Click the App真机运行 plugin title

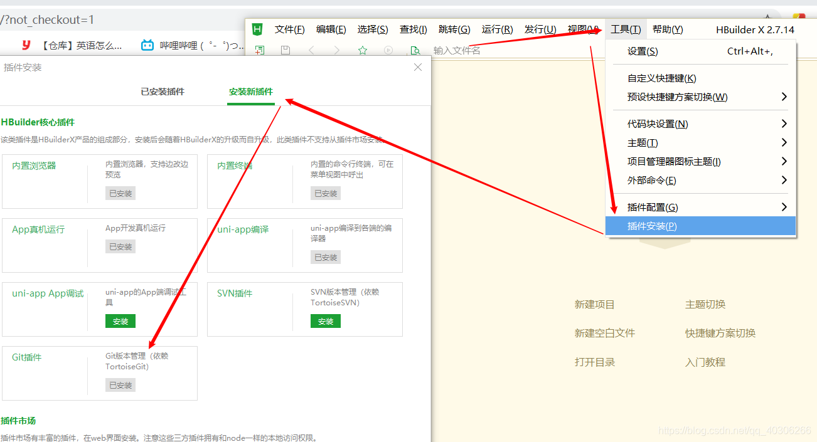point(38,229)
